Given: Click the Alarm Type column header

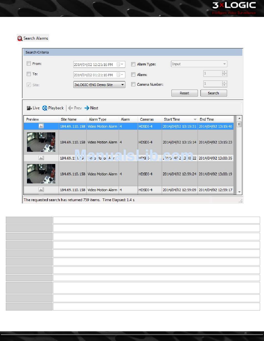Looking at the screenshot, I should click(x=98, y=119).
